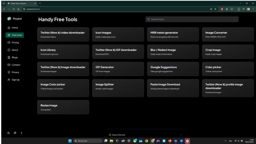Viewport: 256px width, 144px height.
Task: Open the Image Converter tool
Action: click(228, 34)
